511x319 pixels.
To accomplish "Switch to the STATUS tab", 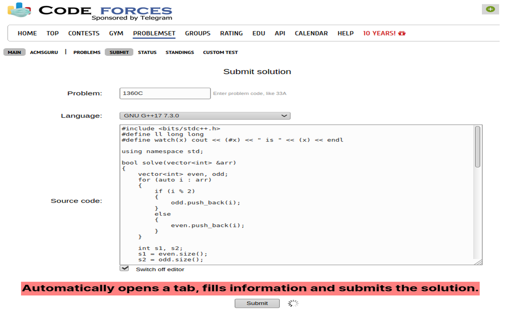I will pos(147,52).
